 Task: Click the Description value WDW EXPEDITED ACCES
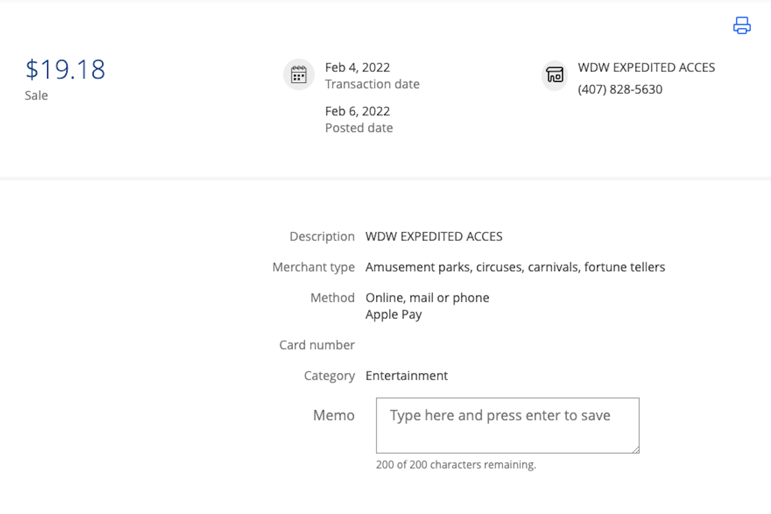click(x=434, y=237)
